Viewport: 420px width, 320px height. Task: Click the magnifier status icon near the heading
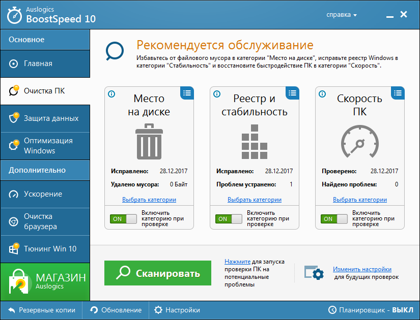115,51
